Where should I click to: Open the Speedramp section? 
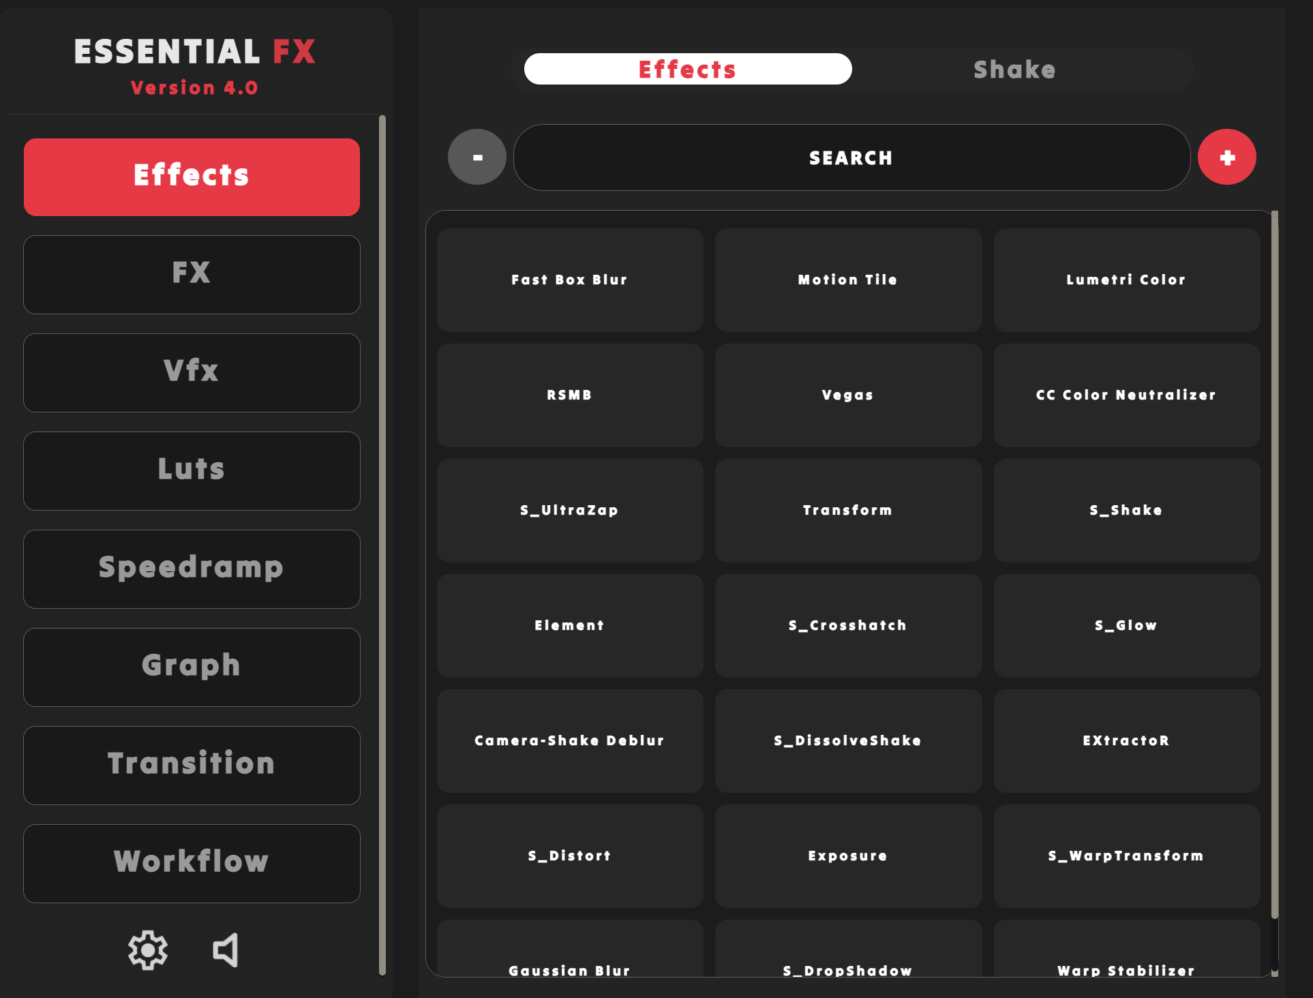pos(192,569)
